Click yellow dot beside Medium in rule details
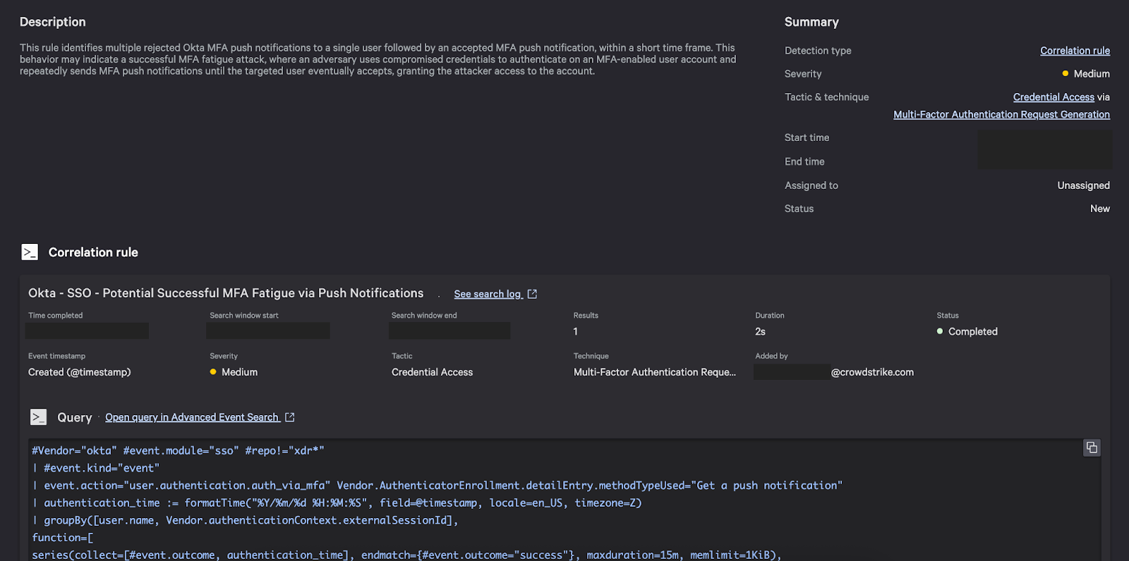 tap(213, 372)
